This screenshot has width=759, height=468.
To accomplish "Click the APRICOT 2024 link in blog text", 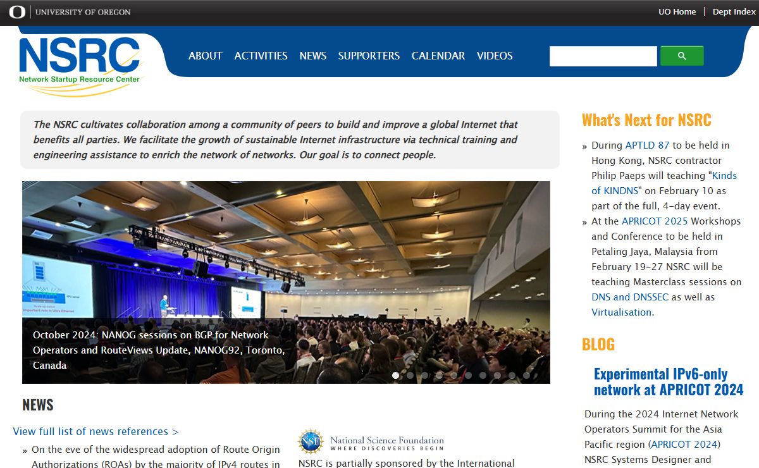I will pyautogui.click(x=684, y=445).
